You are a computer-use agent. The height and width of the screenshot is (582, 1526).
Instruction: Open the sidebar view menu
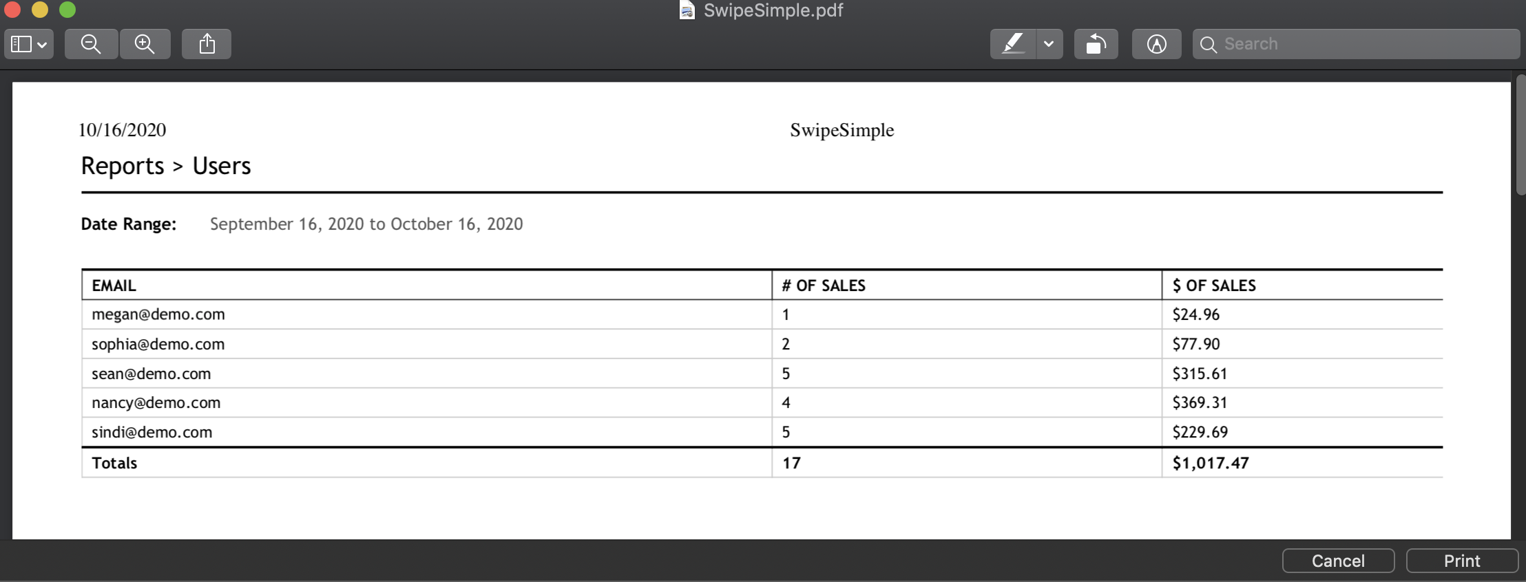point(29,44)
